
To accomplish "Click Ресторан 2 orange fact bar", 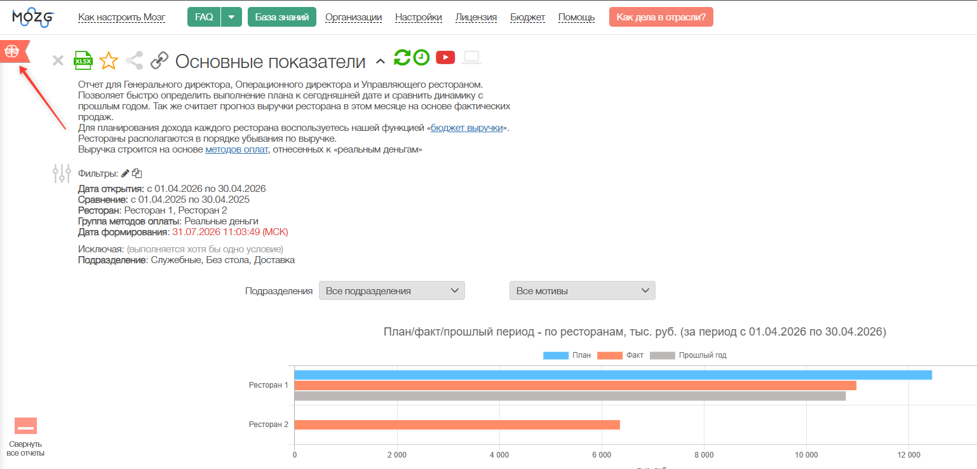I will pyautogui.click(x=457, y=425).
